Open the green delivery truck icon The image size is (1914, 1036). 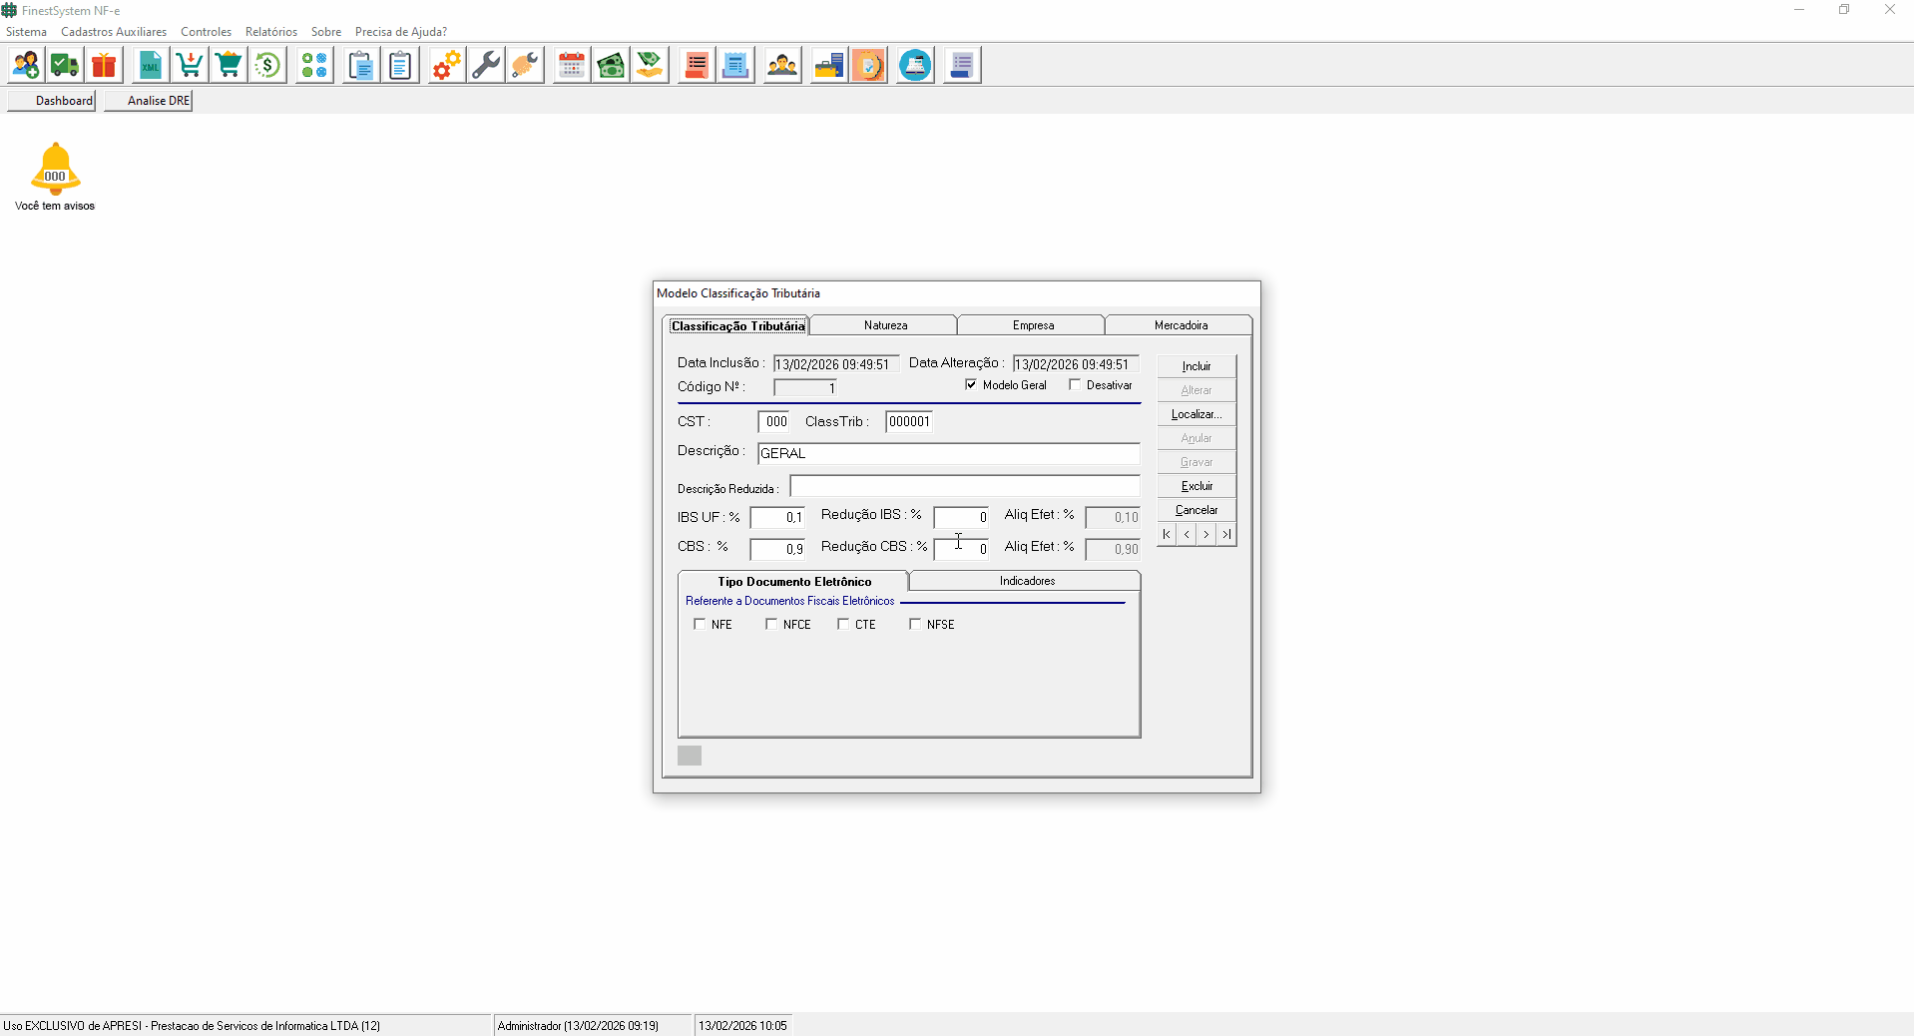(65, 66)
